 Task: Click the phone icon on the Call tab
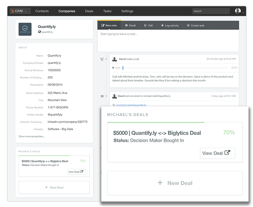click(145, 25)
